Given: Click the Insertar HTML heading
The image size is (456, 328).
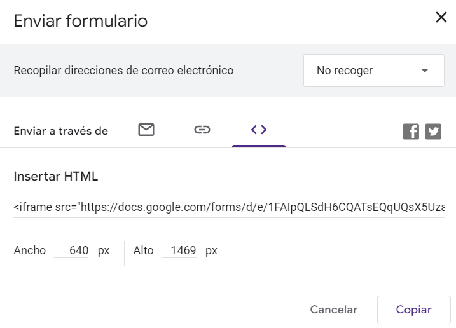Looking at the screenshot, I should point(56,176).
